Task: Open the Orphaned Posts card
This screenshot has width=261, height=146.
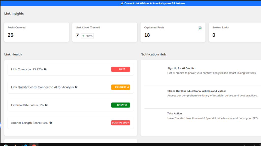Action: (173, 32)
